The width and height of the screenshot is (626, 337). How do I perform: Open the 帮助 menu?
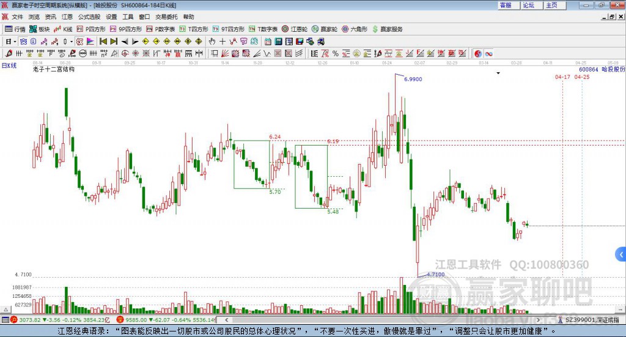188,17
